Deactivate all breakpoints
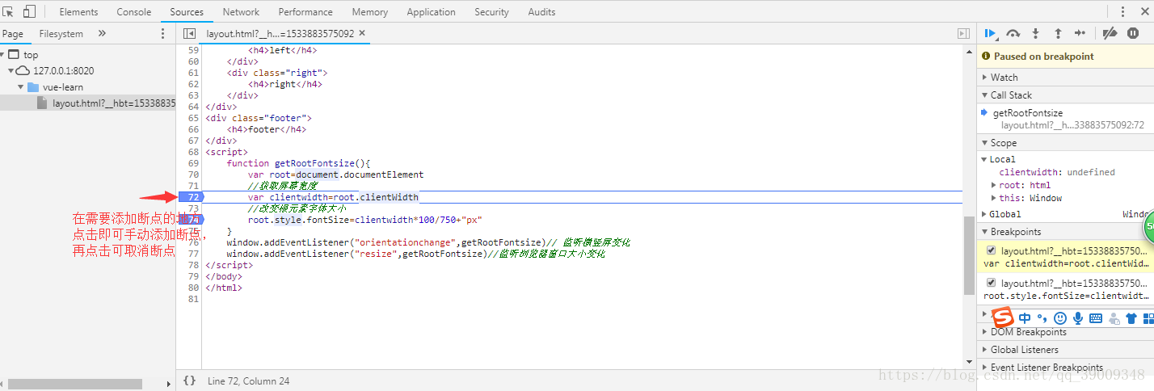This screenshot has width=1154, height=391. pyautogui.click(x=1110, y=33)
